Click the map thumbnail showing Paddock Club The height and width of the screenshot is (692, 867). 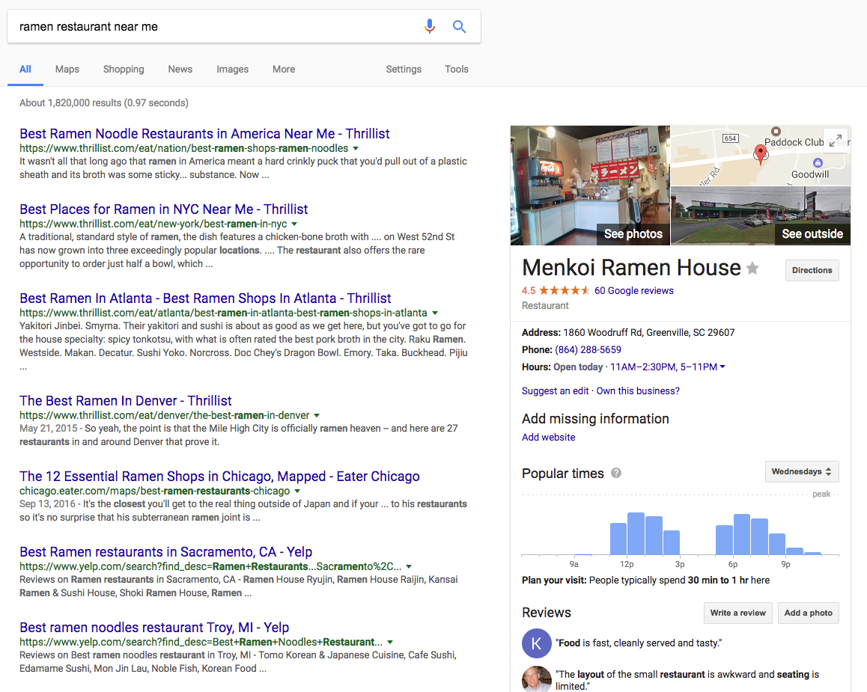[x=760, y=155]
